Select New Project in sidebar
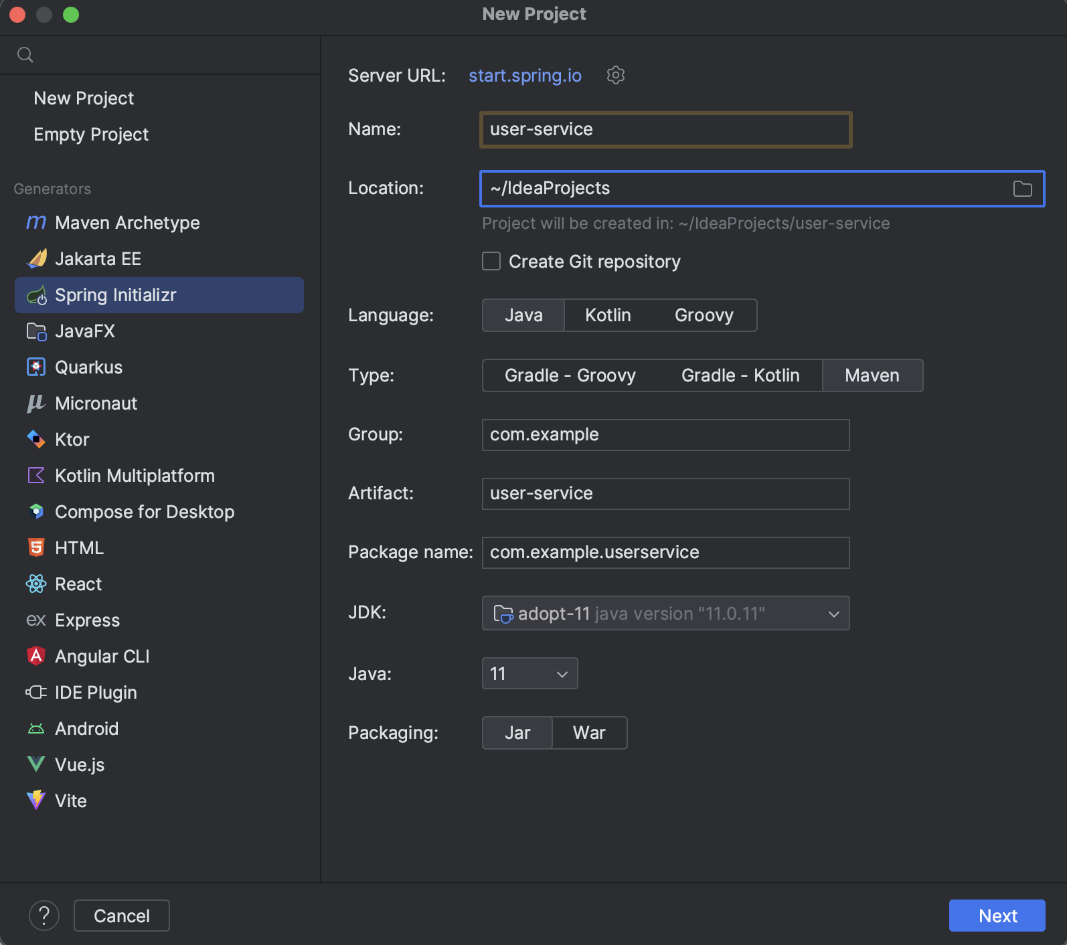Screen dimensions: 1067x945 (84, 98)
